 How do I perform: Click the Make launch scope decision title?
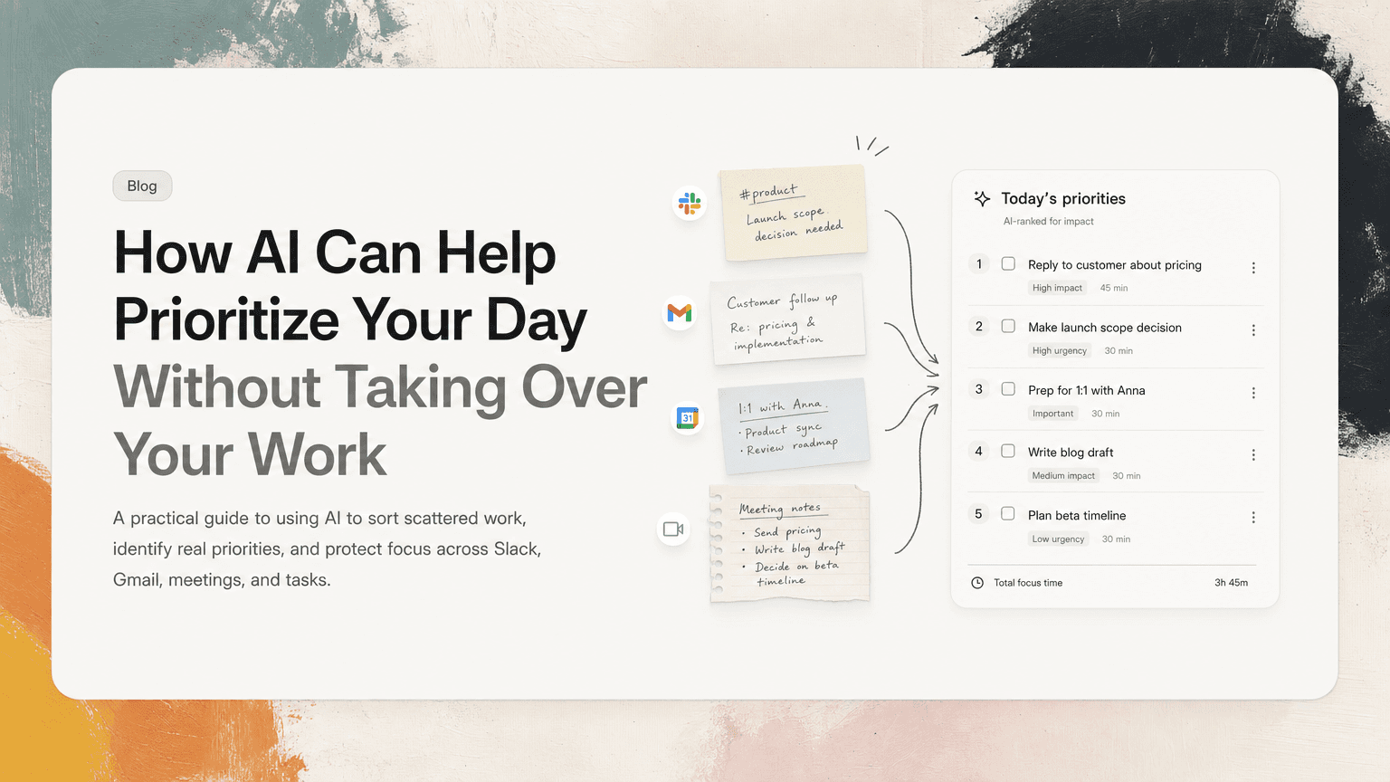point(1105,328)
